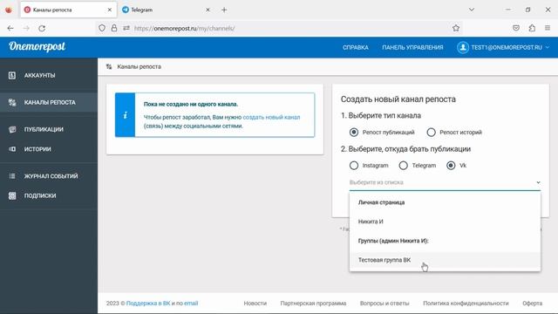
Task: Open the Поддержка в ВК link
Action: point(148,304)
